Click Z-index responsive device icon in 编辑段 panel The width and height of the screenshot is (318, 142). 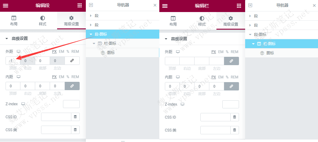(x=23, y=104)
